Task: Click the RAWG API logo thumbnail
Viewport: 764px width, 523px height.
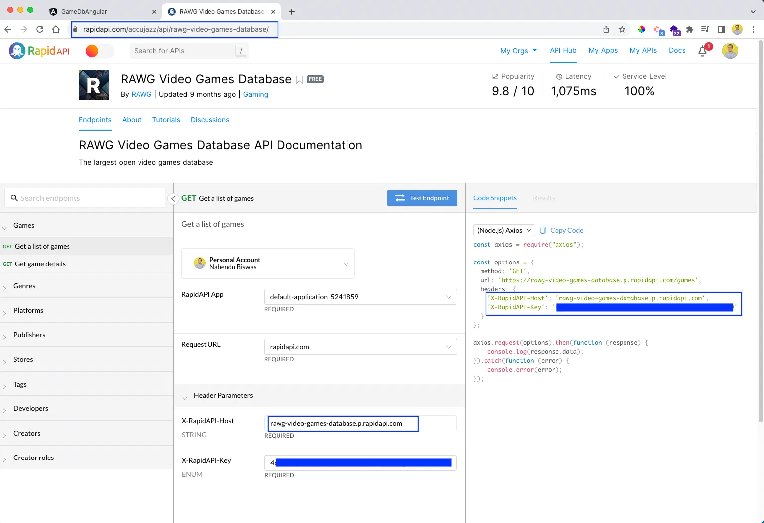Action: pyautogui.click(x=94, y=85)
